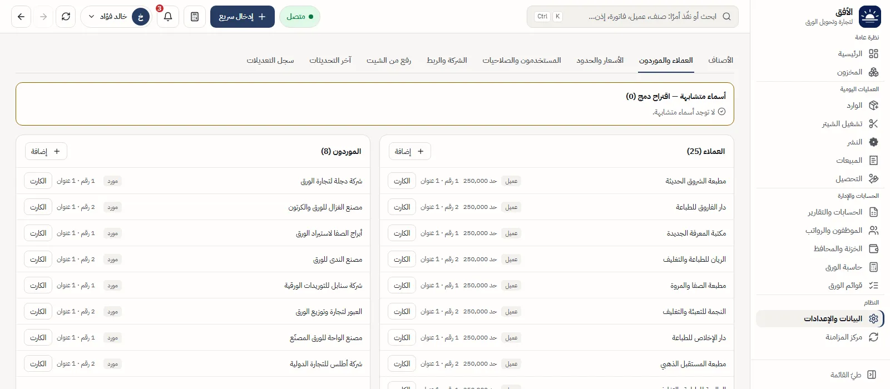The height and width of the screenshot is (389, 890).
Task: Click إدخال سريع quick entry button
Action: (x=243, y=17)
